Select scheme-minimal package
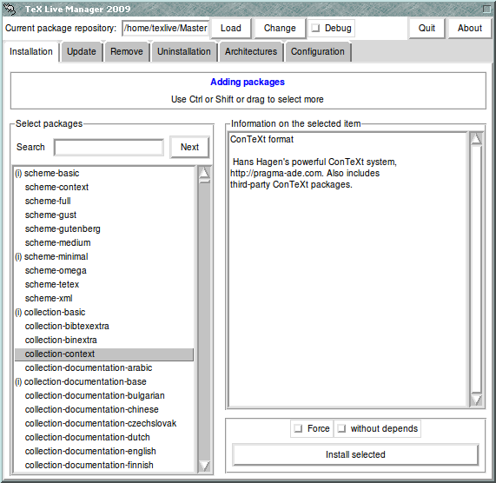 click(103, 257)
